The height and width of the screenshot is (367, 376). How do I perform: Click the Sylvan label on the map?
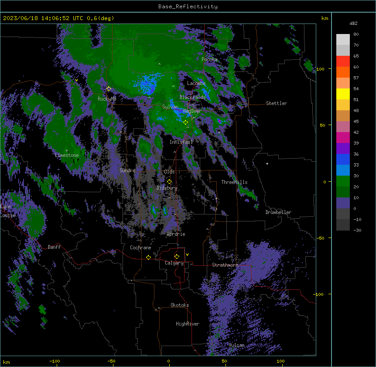(x=170, y=107)
